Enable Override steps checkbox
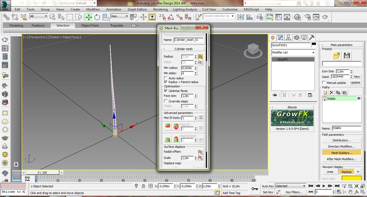367x197 pixels. coord(166,101)
